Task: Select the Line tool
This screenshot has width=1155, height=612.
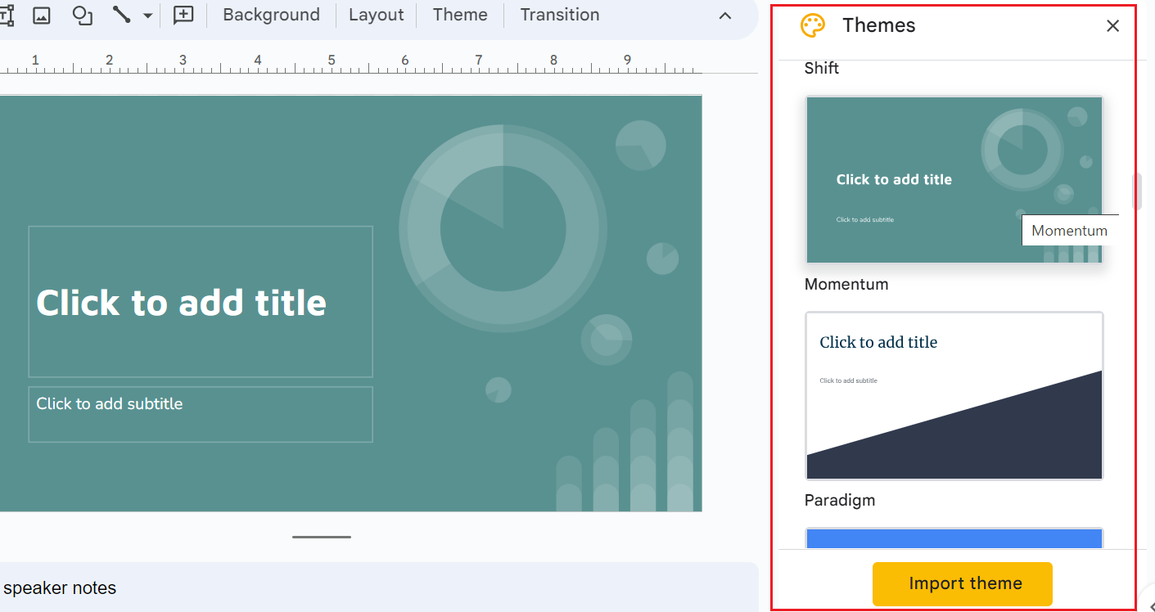Action: tap(120, 15)
